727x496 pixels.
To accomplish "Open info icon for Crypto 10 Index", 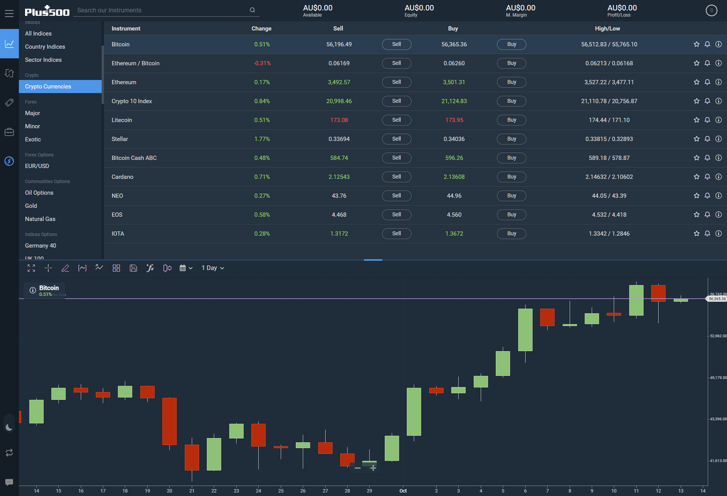I will 718,101.
